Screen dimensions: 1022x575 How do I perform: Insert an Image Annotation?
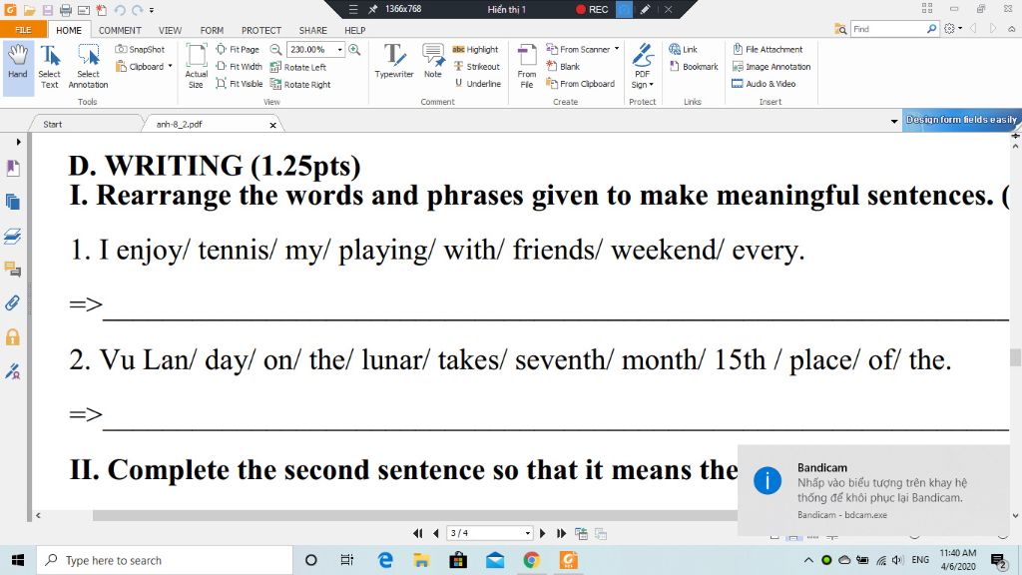point(771,67)
